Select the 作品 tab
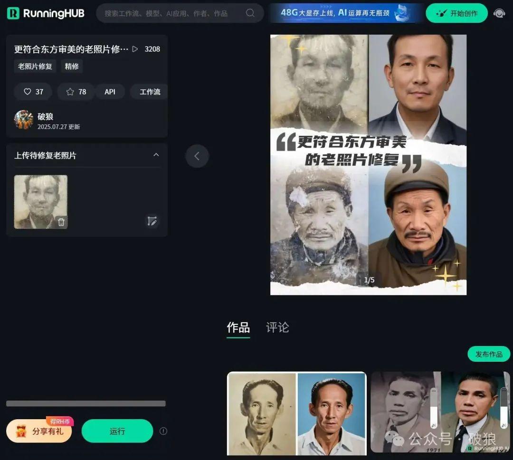 238,328
